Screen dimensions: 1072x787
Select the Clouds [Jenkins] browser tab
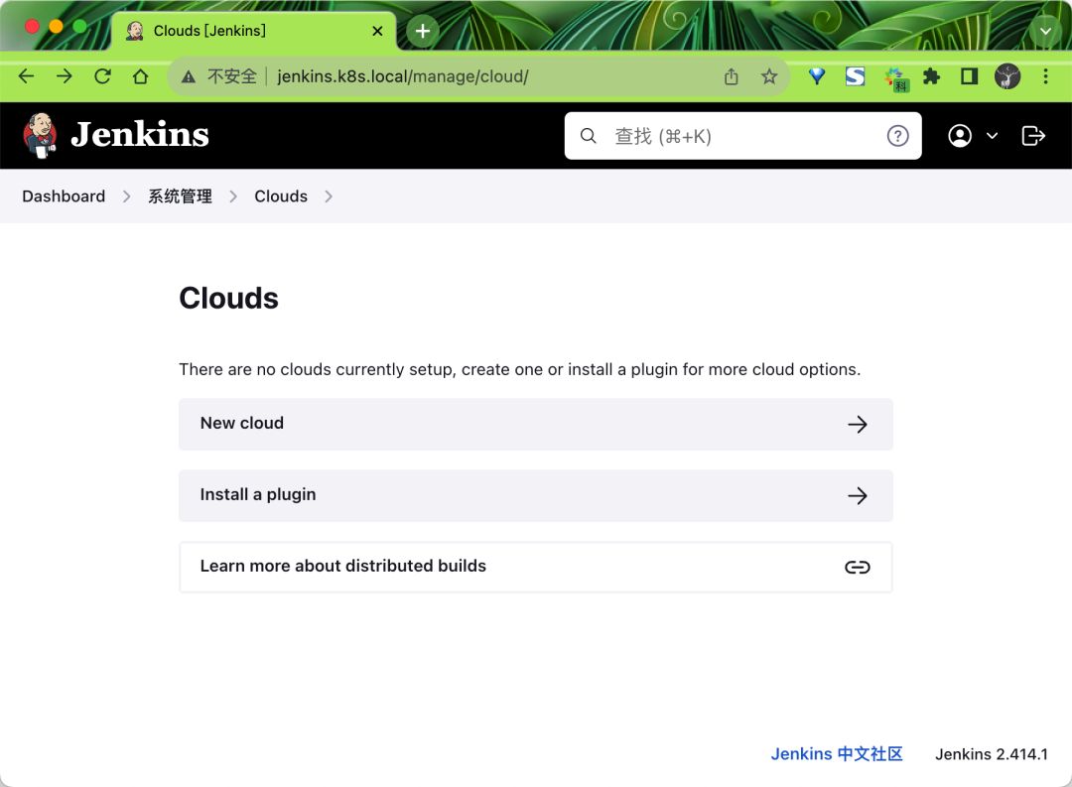[254, 31]
